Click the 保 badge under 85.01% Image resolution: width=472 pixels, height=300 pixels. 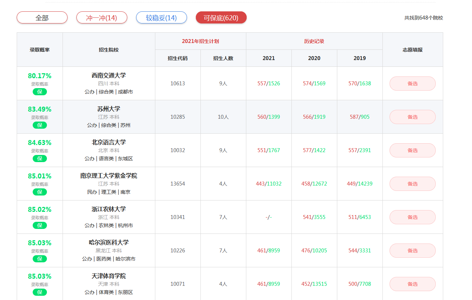coord(40,192)
